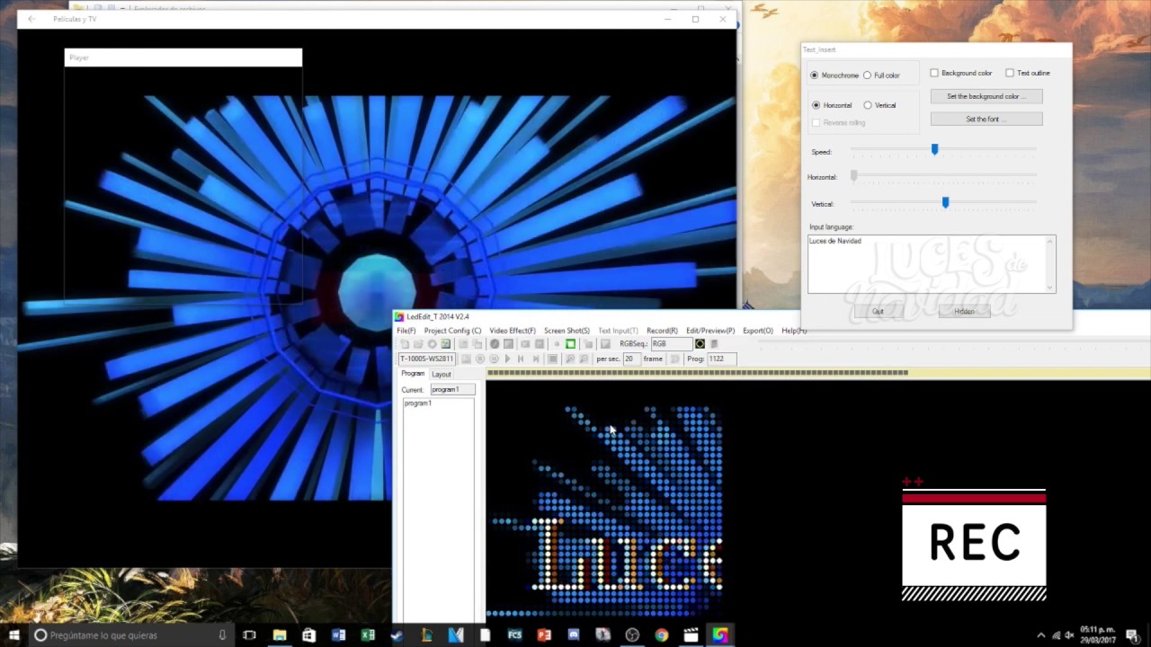Viewport: 1151px width, 647px height.
Task: Click the RGBSeq RGB field
Action: coord(670,344)
